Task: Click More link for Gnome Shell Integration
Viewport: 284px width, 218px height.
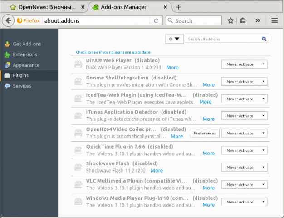Action: [x=208, y=85]
